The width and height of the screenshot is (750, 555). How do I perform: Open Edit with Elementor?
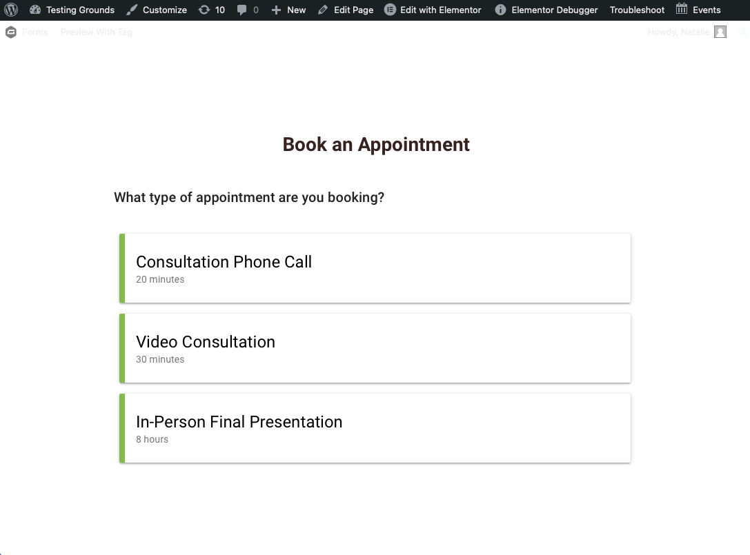click(x=433, y=10)
